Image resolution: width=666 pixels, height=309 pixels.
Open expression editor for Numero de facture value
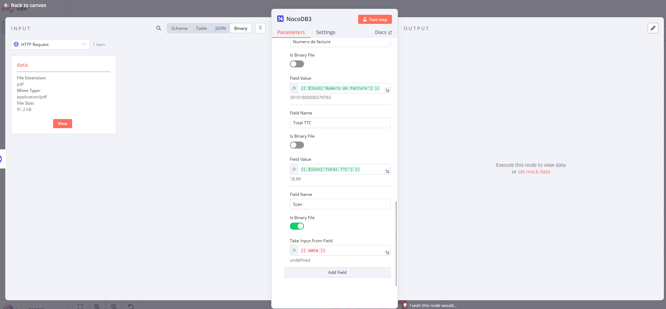[387, 91]
